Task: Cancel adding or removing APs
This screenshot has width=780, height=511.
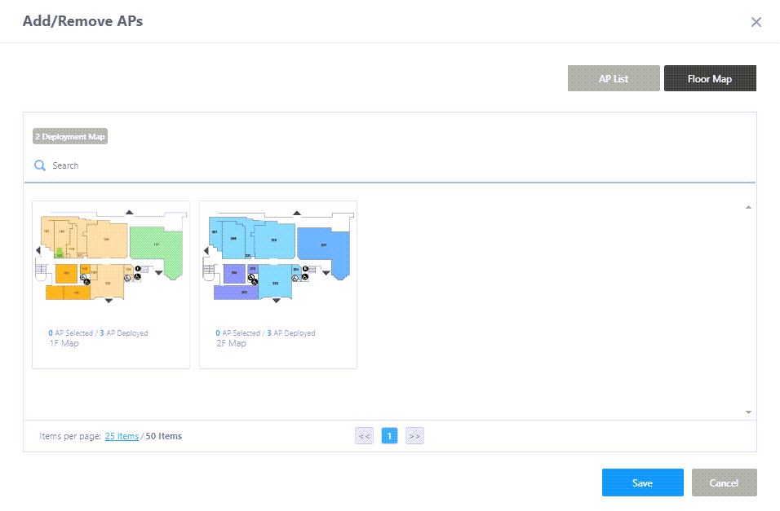Action: [724, 482]
